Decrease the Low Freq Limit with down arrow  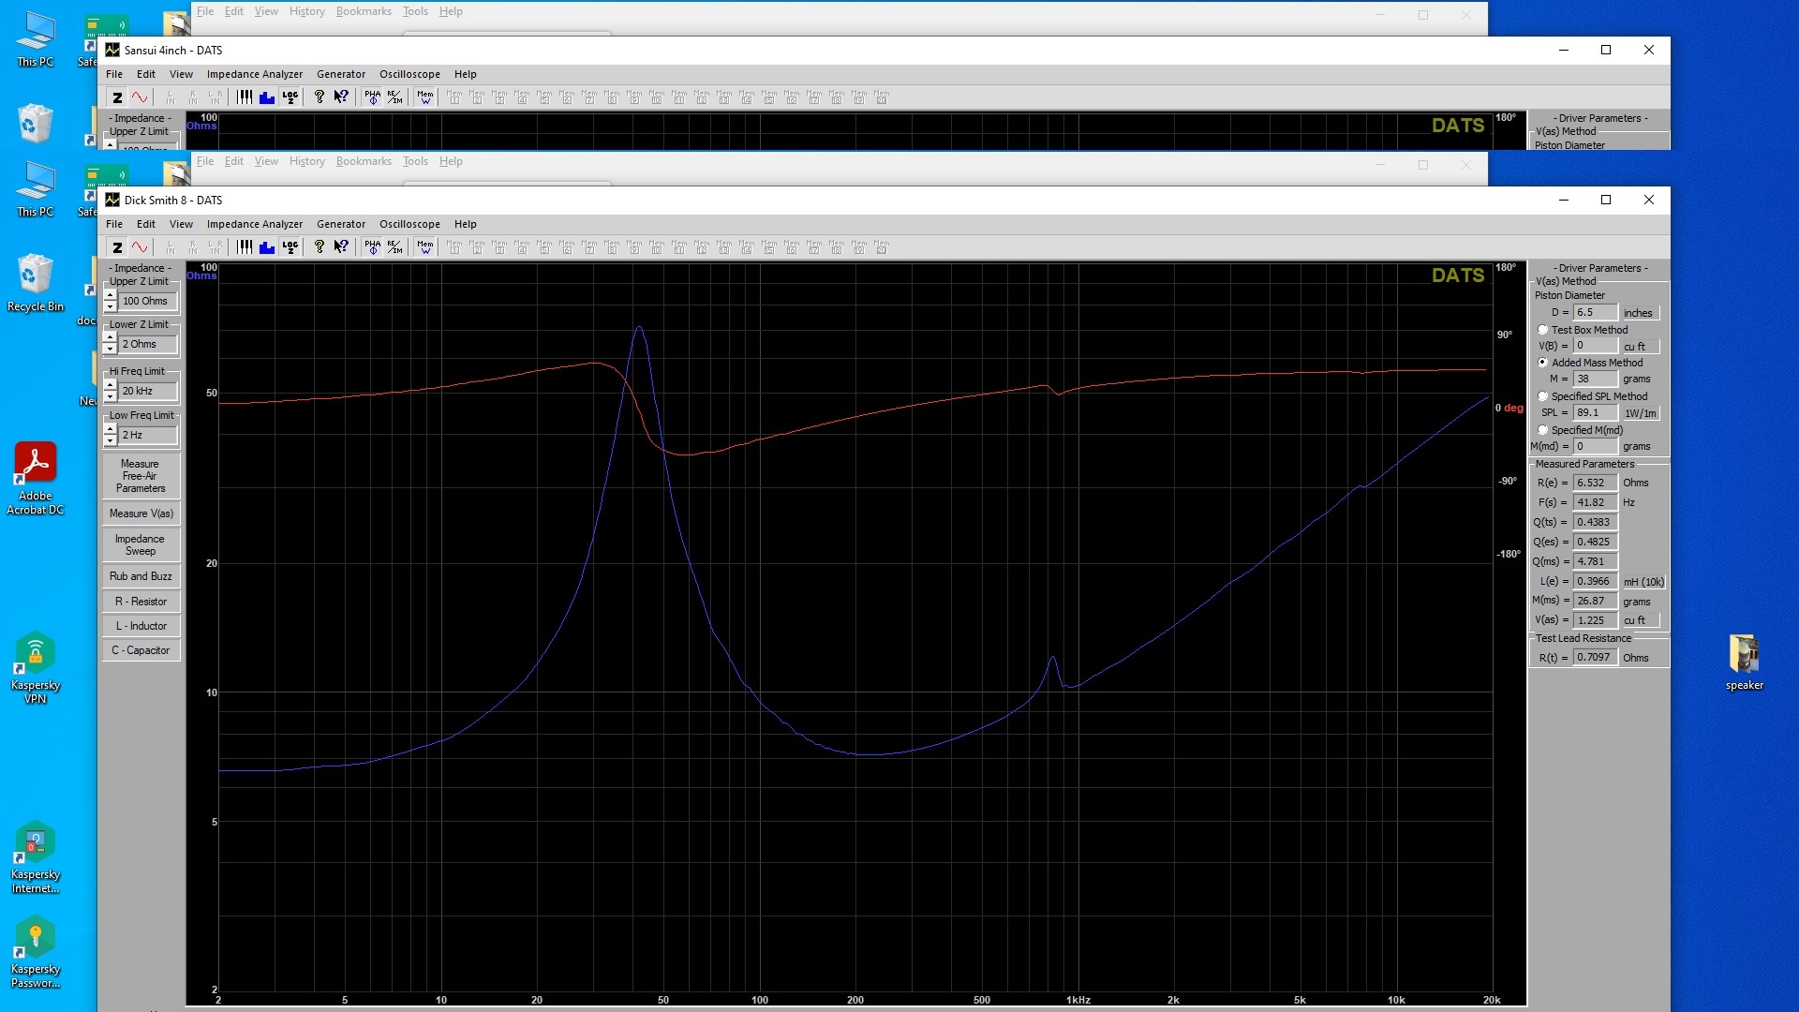tap(111, 440)
